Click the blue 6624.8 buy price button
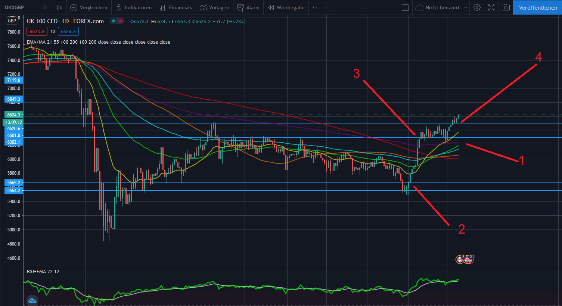Image resolution: width=562 pixels, height=306 pixels. (x=68, y=32)
